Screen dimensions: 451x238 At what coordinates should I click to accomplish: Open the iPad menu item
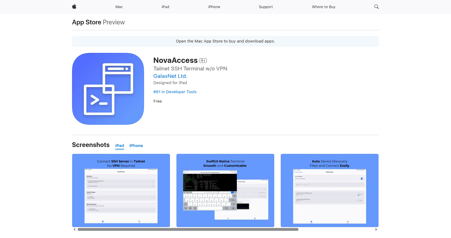[x=165, y=7]
